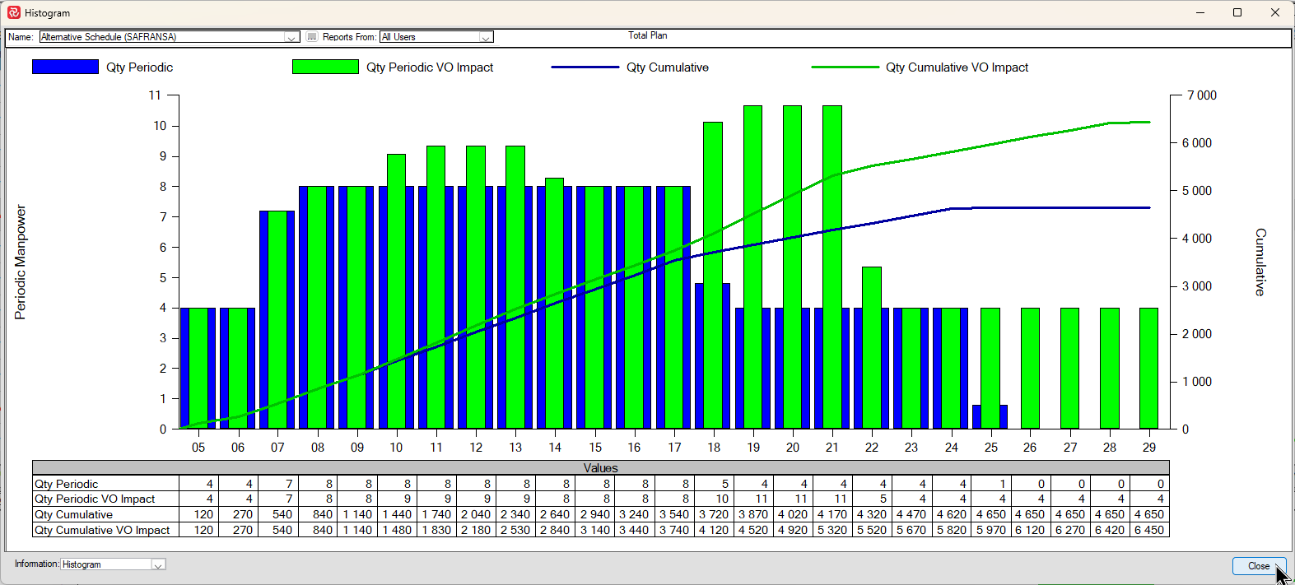Select the Qty Cumulative legend line
1295x585 pixels.
pyautogui.click(x=585, y=67)
